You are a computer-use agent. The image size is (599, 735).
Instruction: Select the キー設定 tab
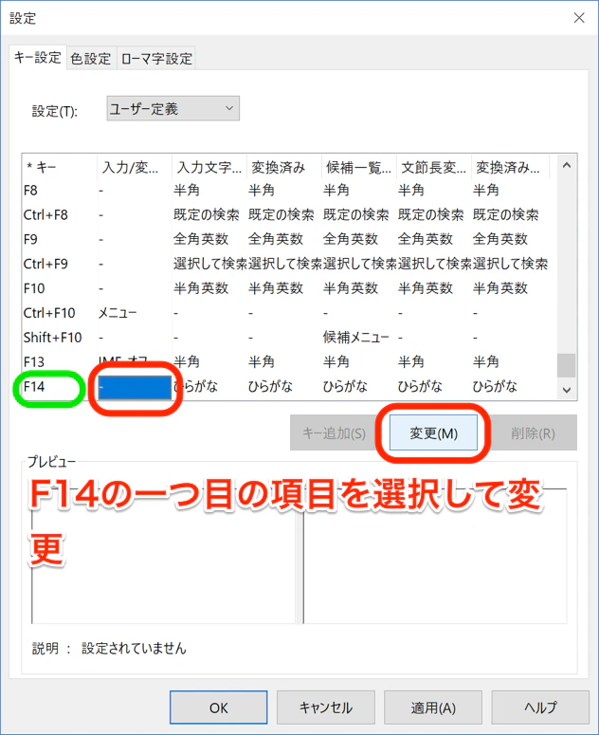coord(38,58)
